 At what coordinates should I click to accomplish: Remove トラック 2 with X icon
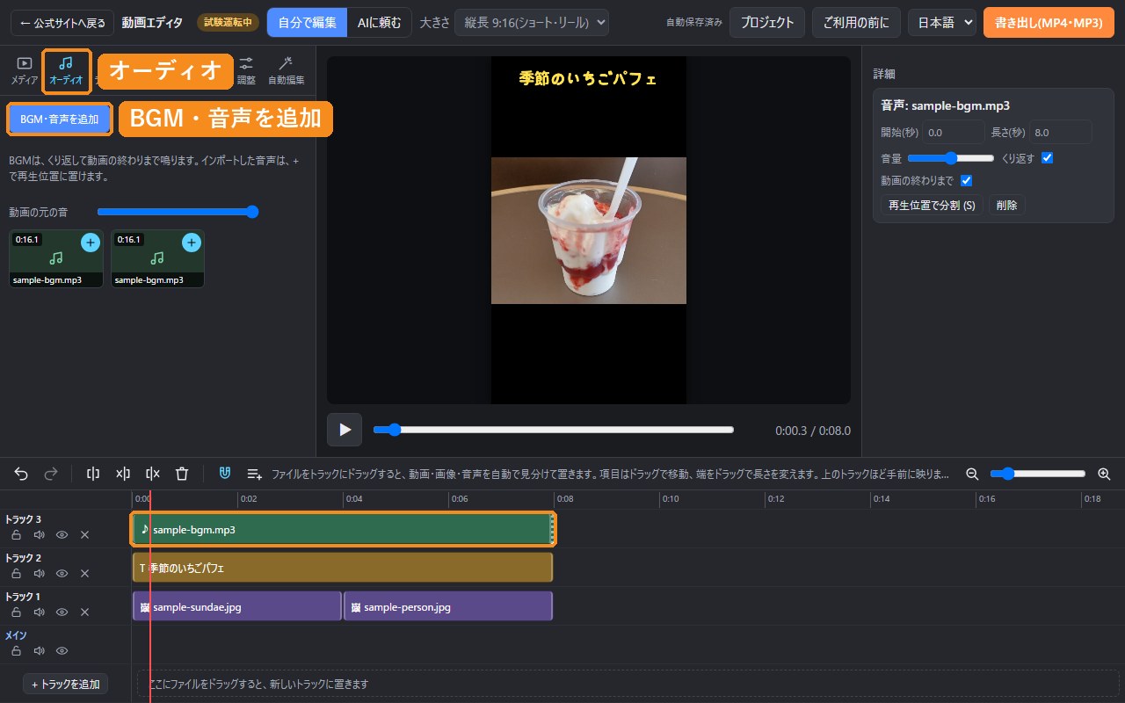click(x=84, y=573)
